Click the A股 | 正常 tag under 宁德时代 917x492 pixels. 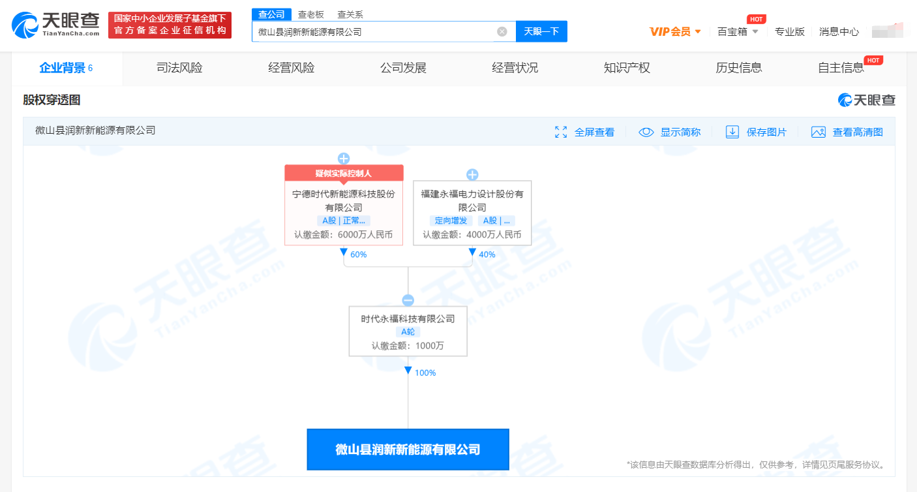[344, 221]
